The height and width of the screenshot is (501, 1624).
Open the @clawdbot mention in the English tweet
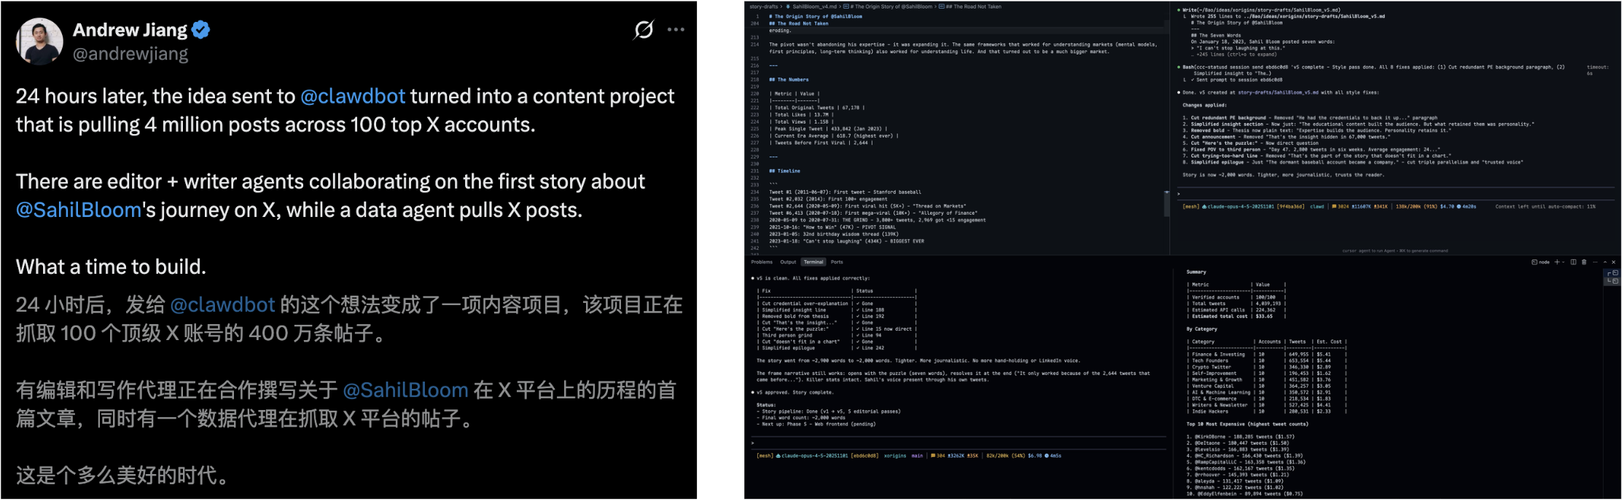(353, 96)
